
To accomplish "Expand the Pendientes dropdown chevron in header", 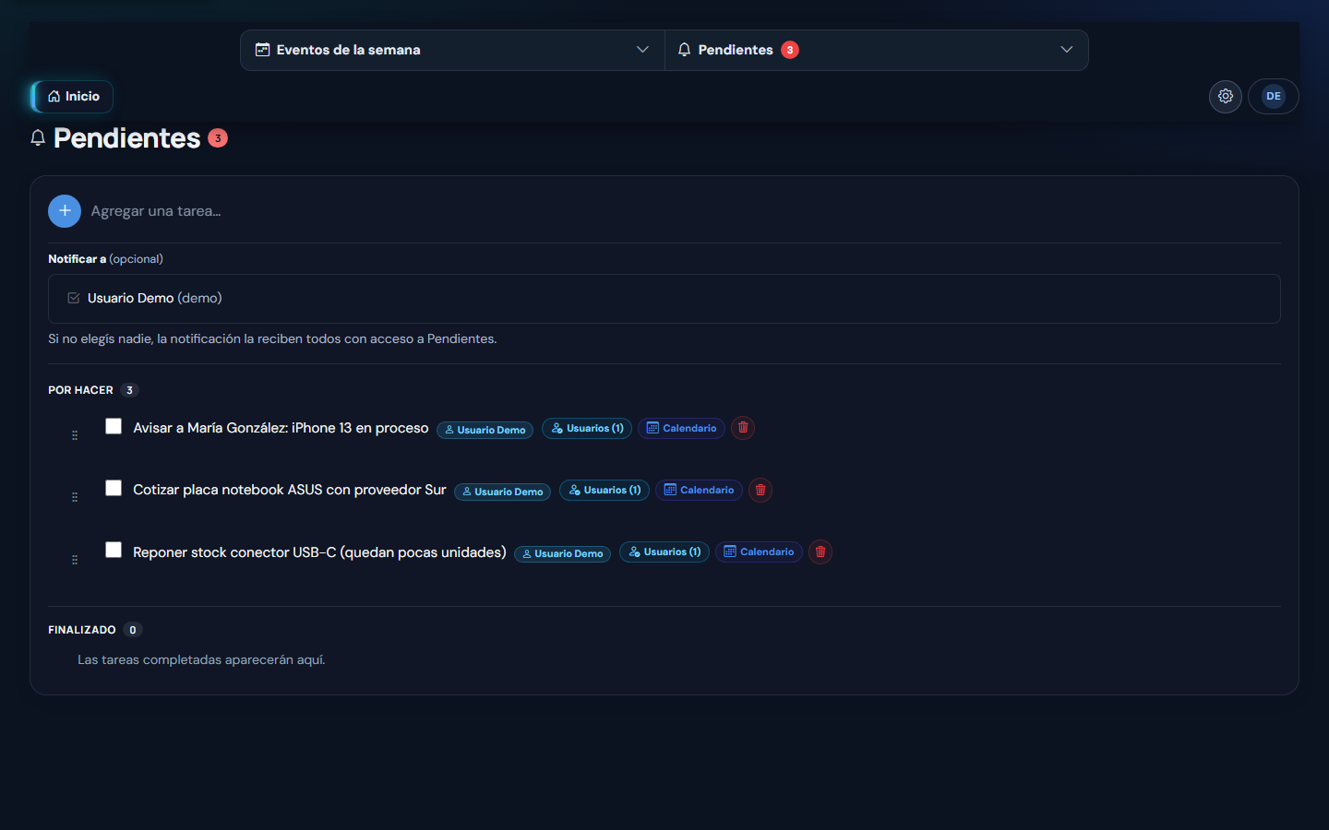I will 1067,50.
